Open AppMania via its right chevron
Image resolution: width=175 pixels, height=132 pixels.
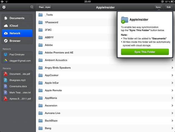pyautogui.click(x=172, y=98)
